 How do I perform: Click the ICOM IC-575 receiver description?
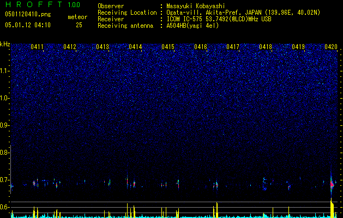(x=219, y=19)
